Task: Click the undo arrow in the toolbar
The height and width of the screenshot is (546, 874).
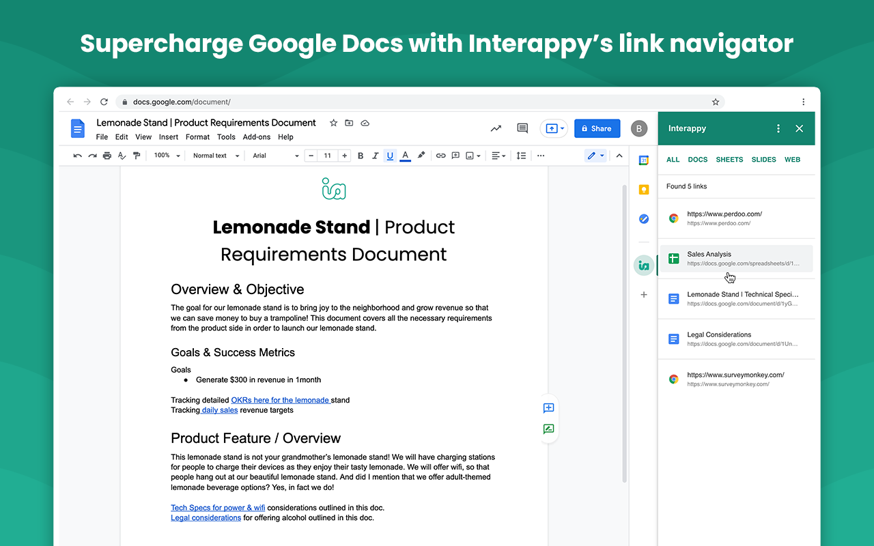Action: click(x=77, y=156)
